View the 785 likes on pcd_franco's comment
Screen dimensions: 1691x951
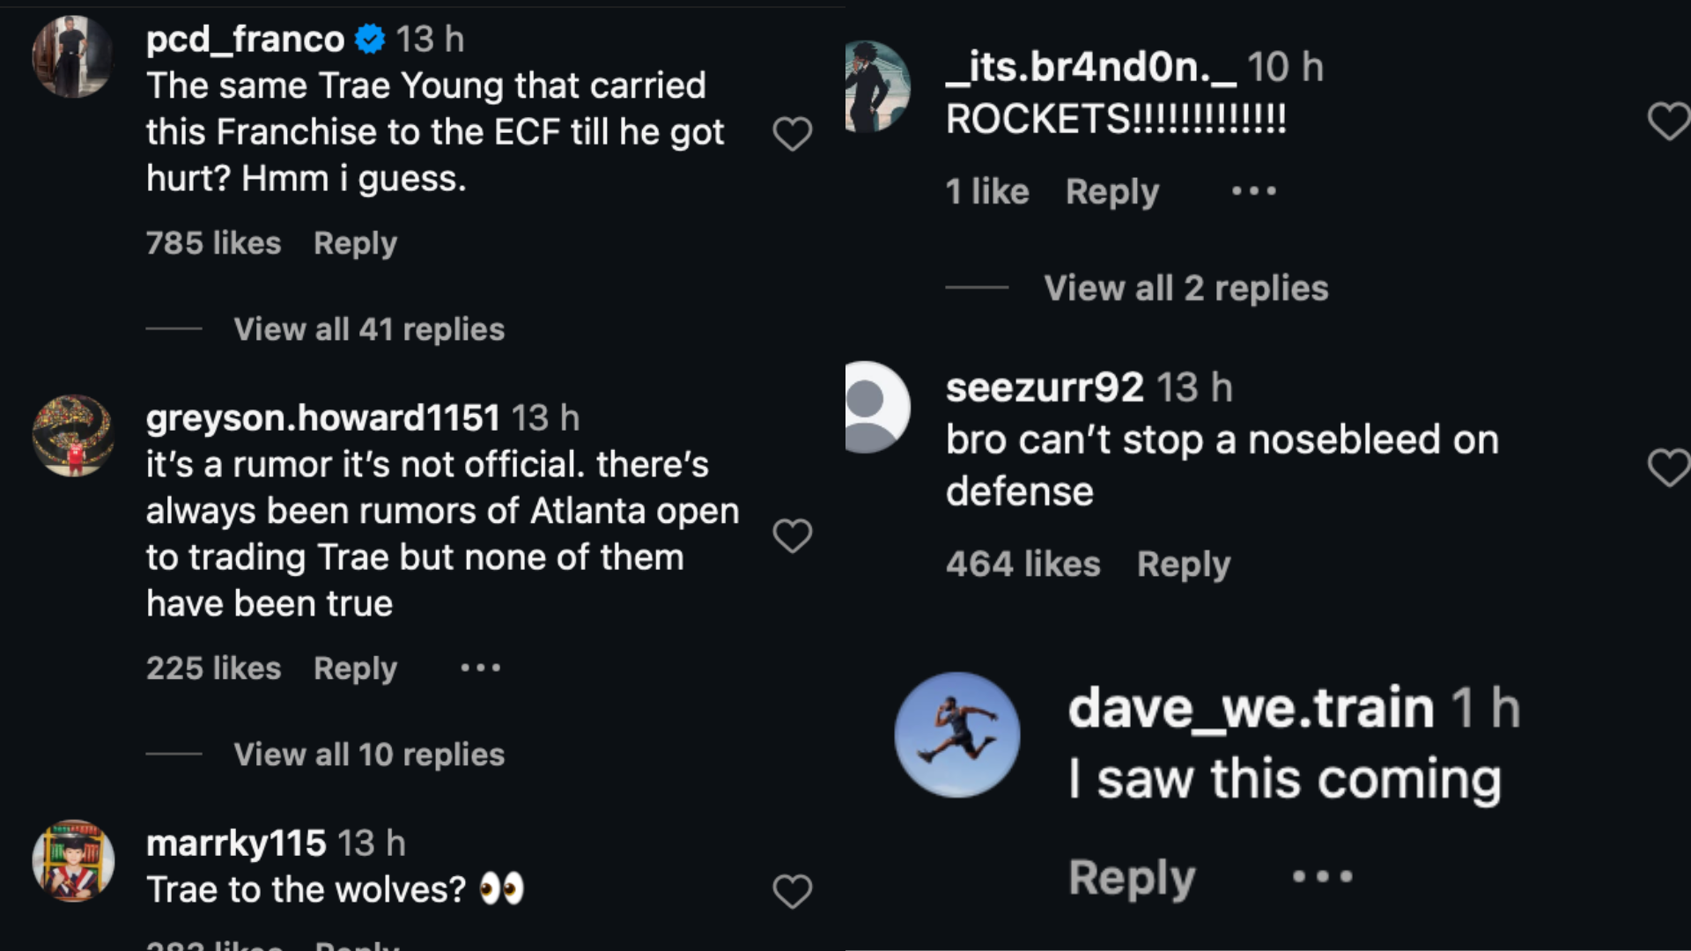(x=213, y=243)
